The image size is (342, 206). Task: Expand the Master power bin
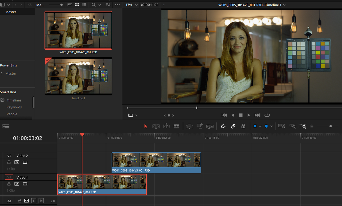2,73
